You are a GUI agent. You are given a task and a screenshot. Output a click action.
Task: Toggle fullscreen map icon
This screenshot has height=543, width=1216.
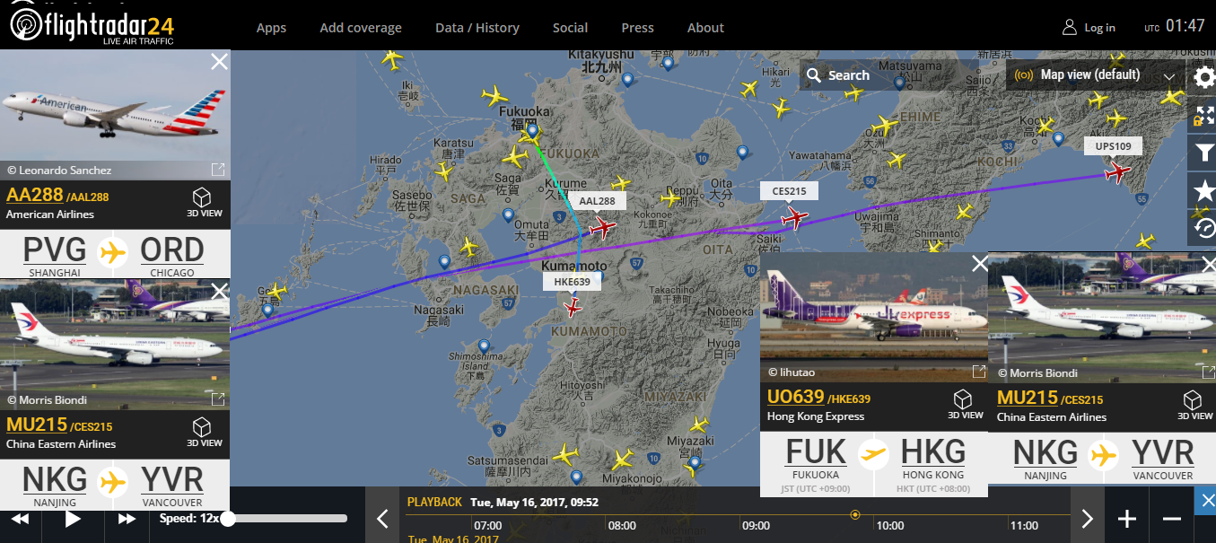click(1204, 116)
